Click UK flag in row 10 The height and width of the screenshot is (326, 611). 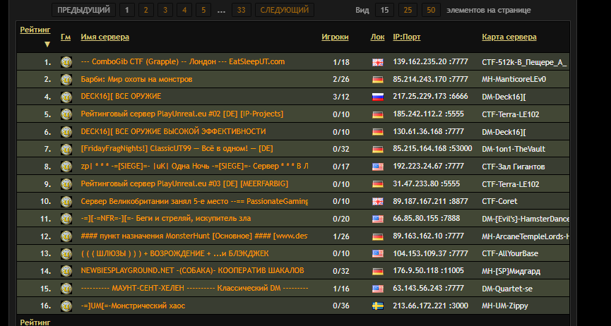(x=378, y=202)
